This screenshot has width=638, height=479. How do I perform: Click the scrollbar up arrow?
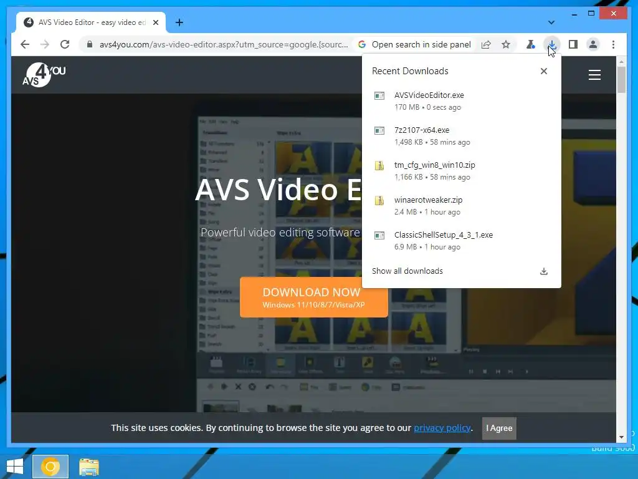[x=621, y=62]
